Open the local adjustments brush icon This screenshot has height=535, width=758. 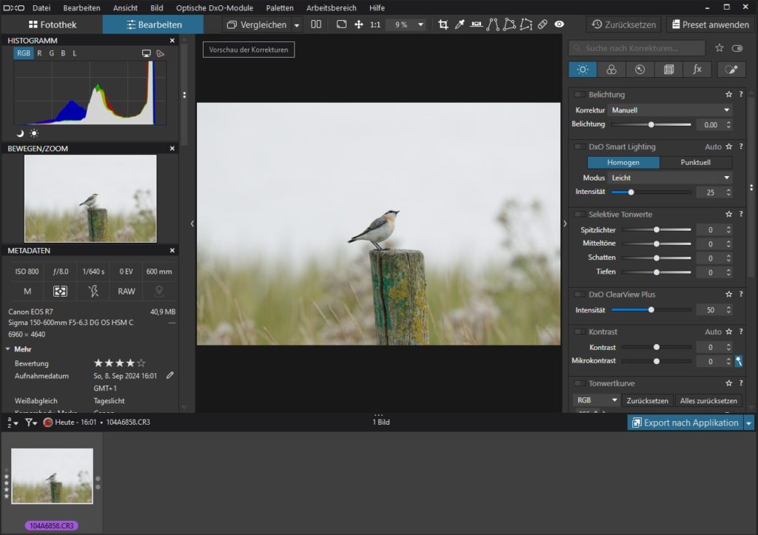731,70
